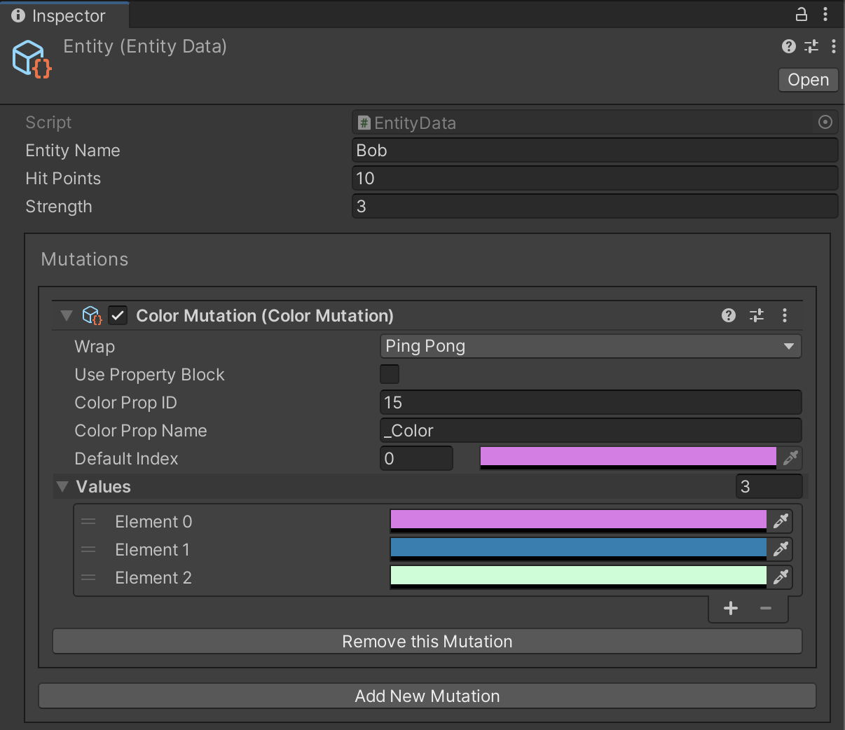
Task: Open the Entity Data preset selector icon
Action: point(811,46)
